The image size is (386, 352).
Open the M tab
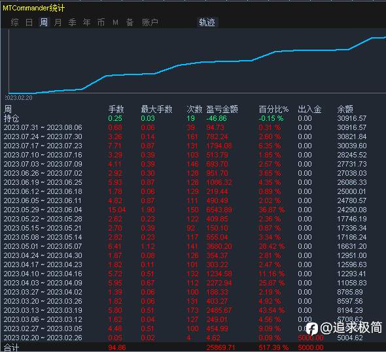[115, 22]
